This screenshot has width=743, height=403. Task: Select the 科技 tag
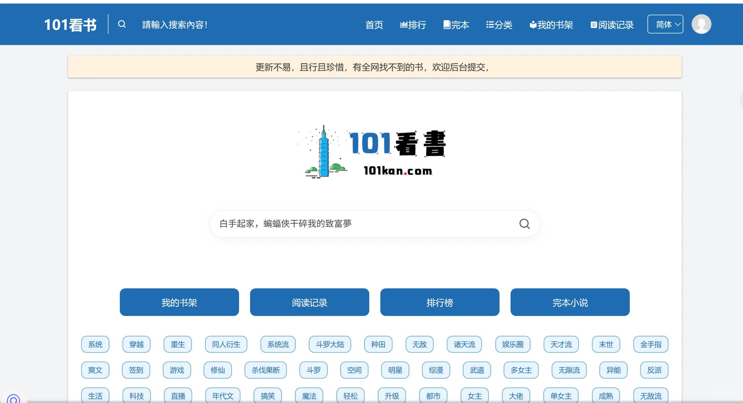pyautogui.click(x=137, y=396)
